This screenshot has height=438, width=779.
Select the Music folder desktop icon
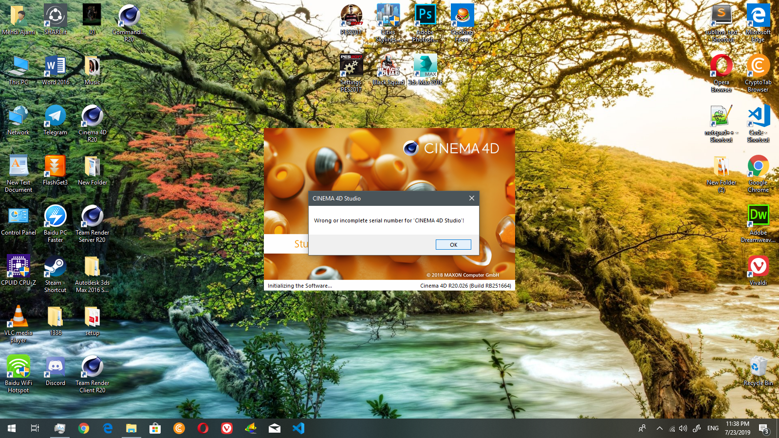point(92,70)
